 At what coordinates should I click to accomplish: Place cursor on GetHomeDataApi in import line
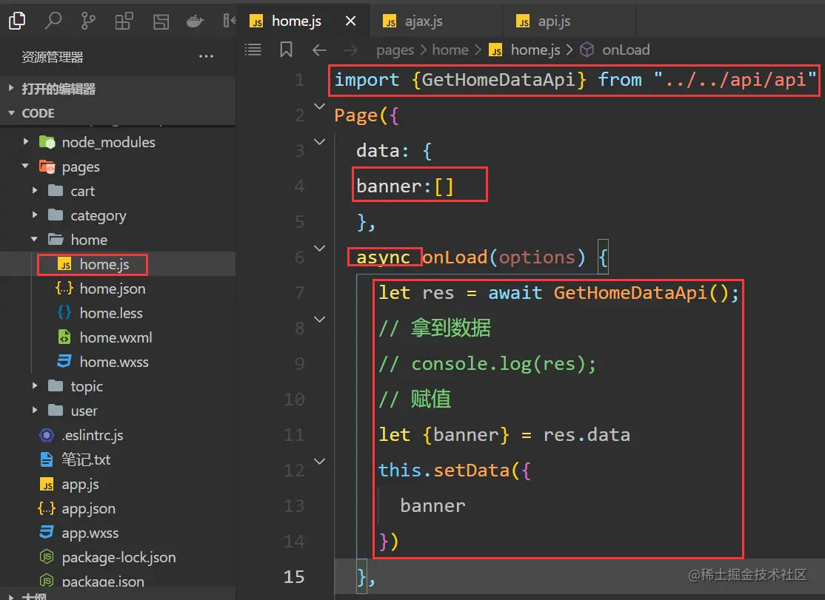498,80
